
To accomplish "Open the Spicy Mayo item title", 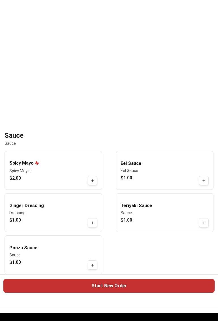I will pos(22,163).
